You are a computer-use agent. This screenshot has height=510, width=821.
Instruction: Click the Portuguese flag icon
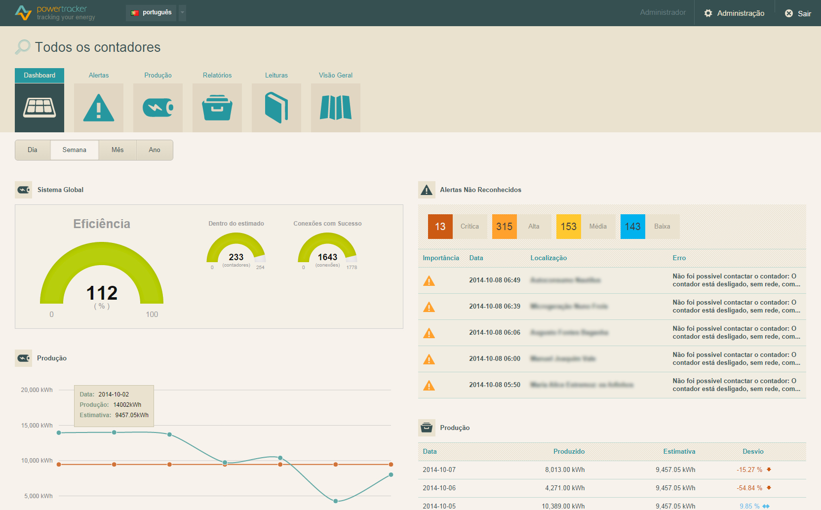click(135, 13)
